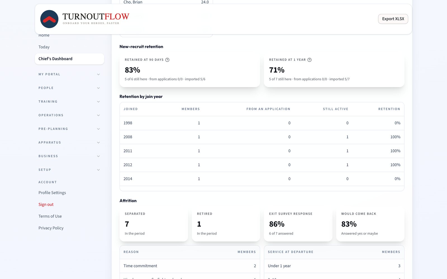Select Chief's Dashboard in sidebar
Image resolution: width=447 pixels, height=279 pixels.
point(69,59)
